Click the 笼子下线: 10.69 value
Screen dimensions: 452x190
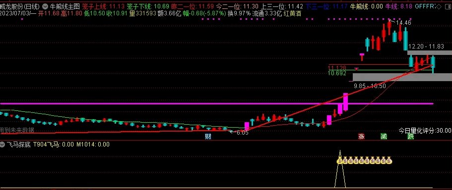[148, 6]
